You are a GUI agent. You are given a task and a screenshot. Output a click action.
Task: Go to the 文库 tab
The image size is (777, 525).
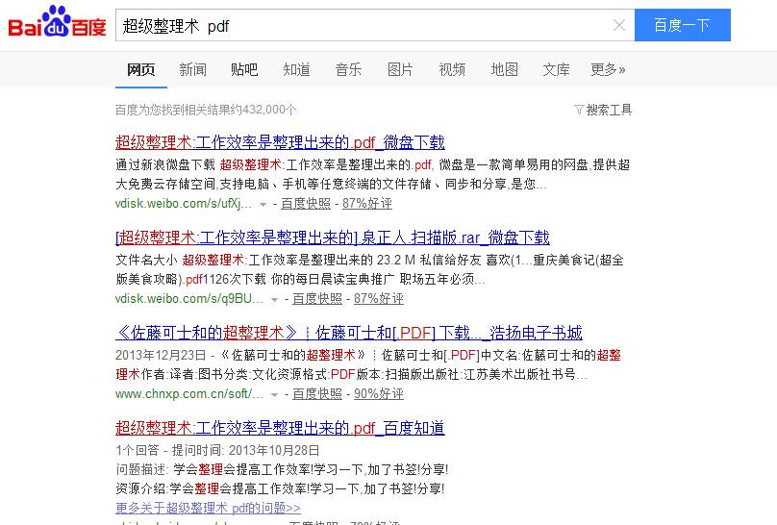tap(556, 69)
